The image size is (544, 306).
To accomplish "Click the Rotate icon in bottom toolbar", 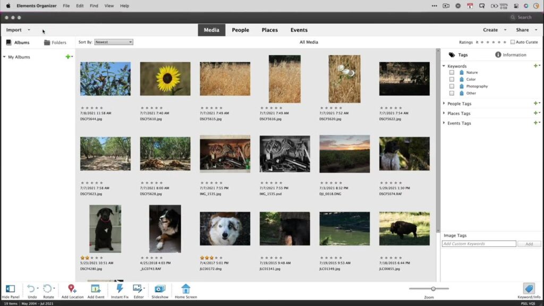I will 47,288.
